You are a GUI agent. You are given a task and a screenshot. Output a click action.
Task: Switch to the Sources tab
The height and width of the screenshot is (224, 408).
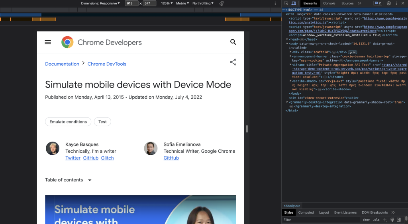(347, 3)
